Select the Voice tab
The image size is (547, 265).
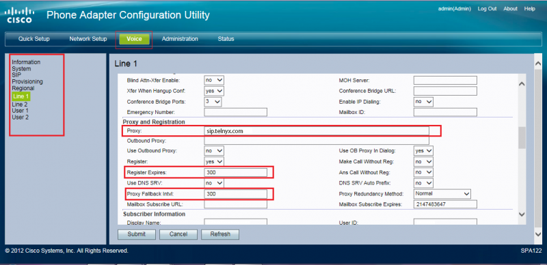(x=134, y=39)
